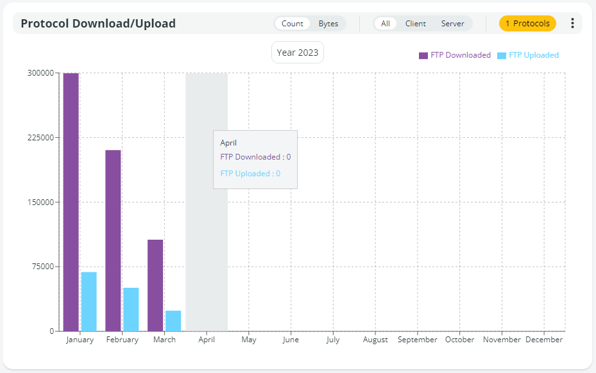Viewport: 596px width, 373px height.
Task: Click the January FTP Uploaded blue bar
Action: coord(89,301)
